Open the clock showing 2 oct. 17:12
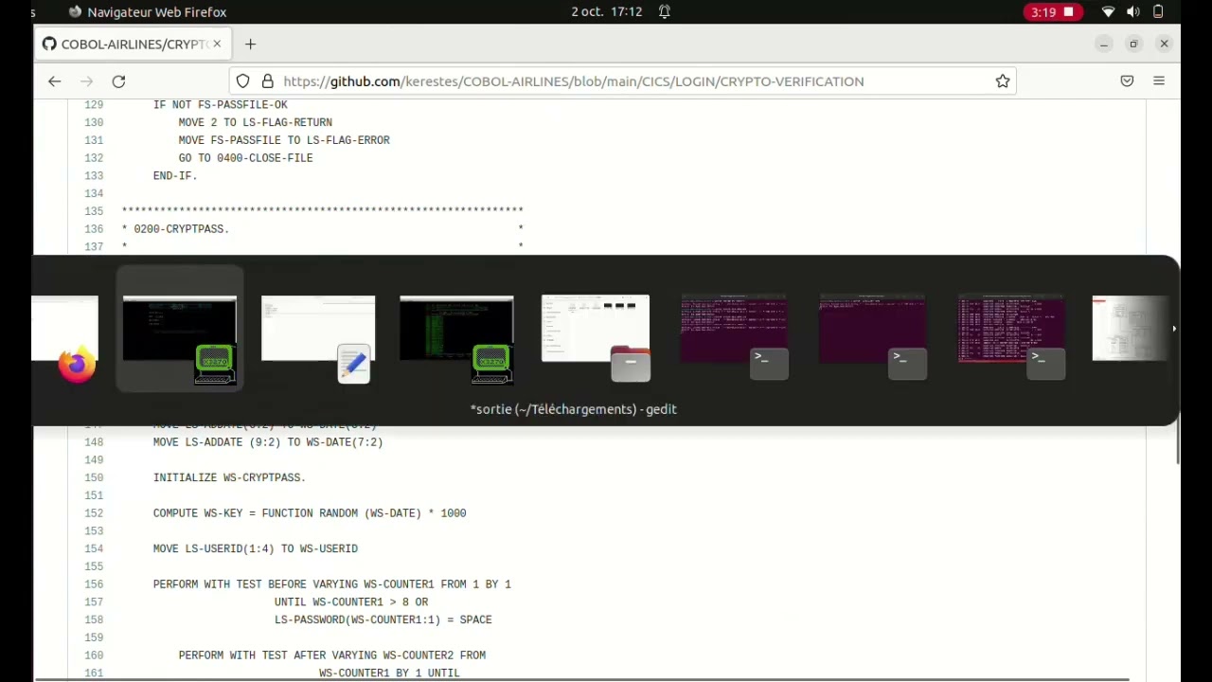 click(606, 12)
